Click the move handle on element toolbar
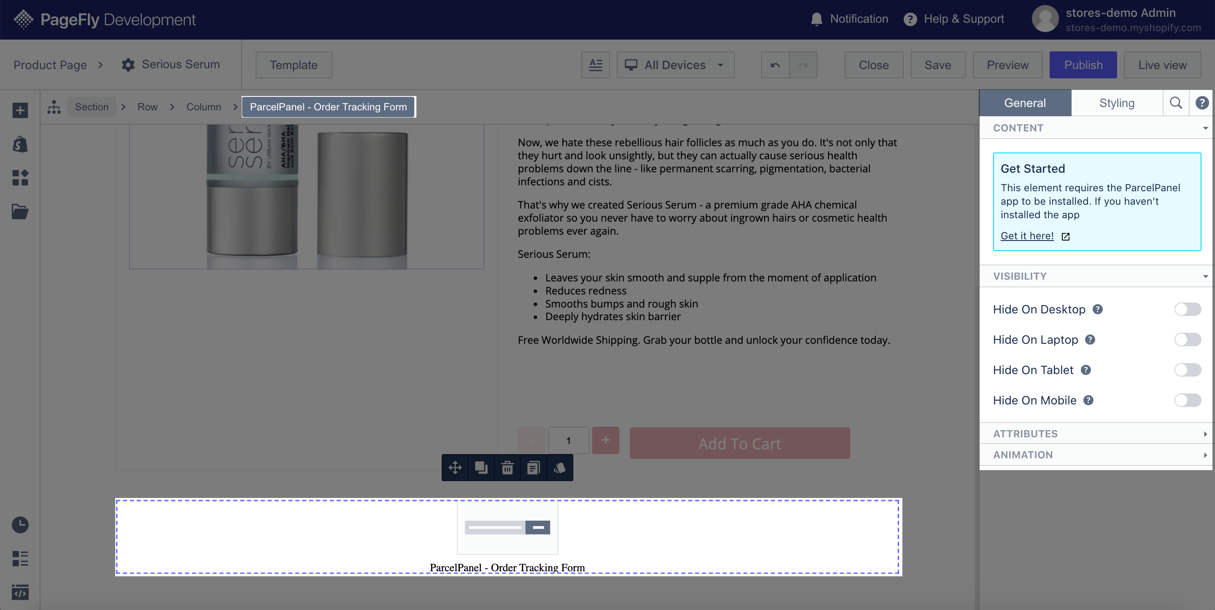This screenshot has height=610, width=1215. point(455,468)
